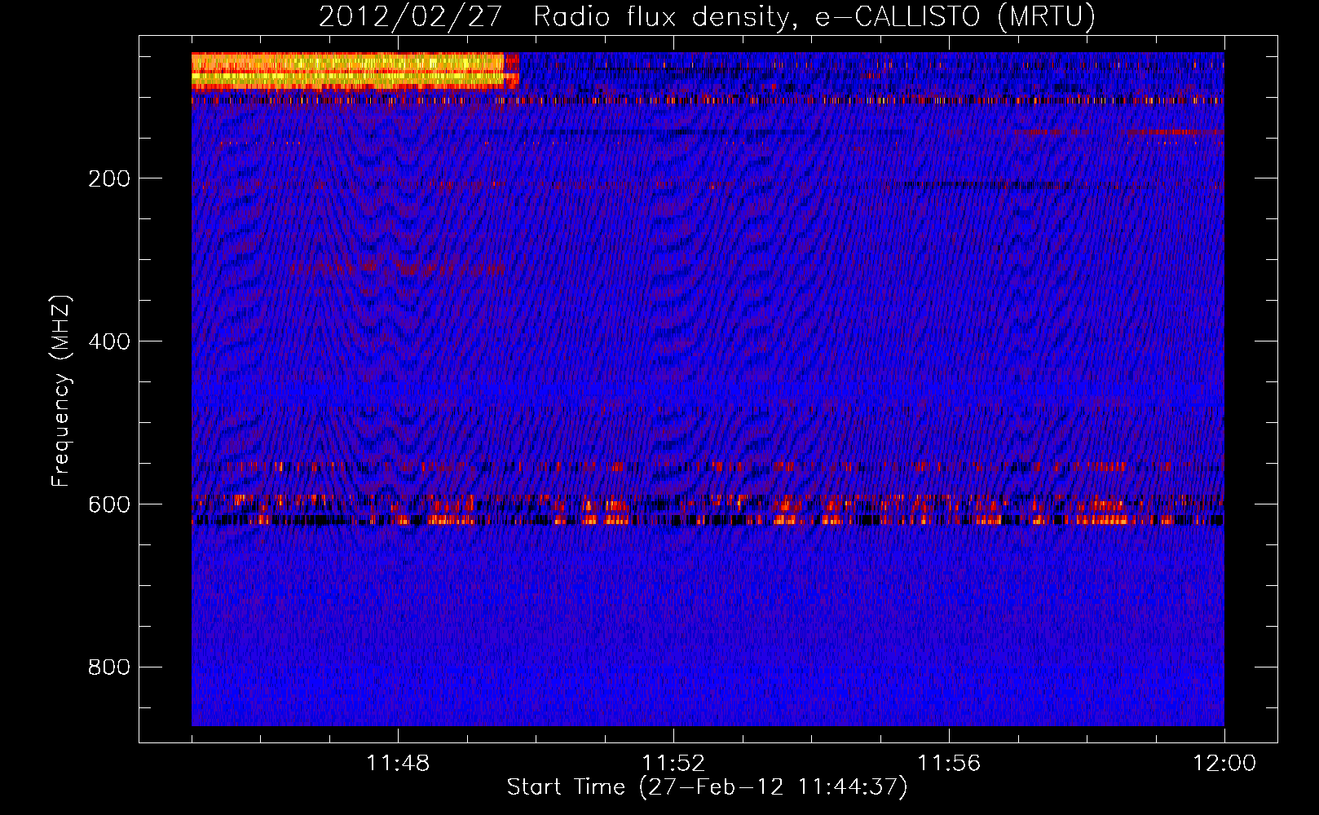This screenshot has height=815, width=1319.
Task: Click the '11:48' time tick label
Action: coord(398,763)
